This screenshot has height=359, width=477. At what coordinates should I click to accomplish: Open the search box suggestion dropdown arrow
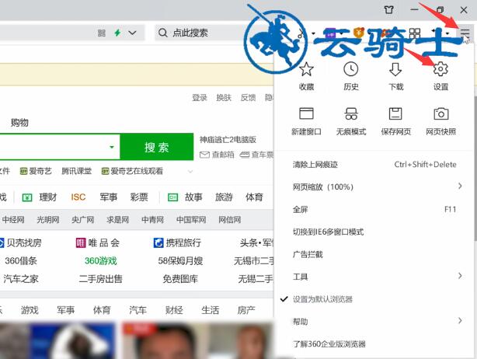(112, 147)
